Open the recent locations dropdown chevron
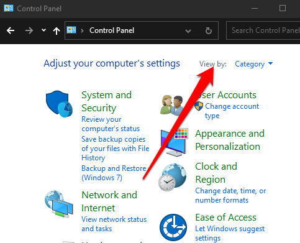The height and width of the screenshot is (243, 300). pyautogui.click(x=43, y=30)
